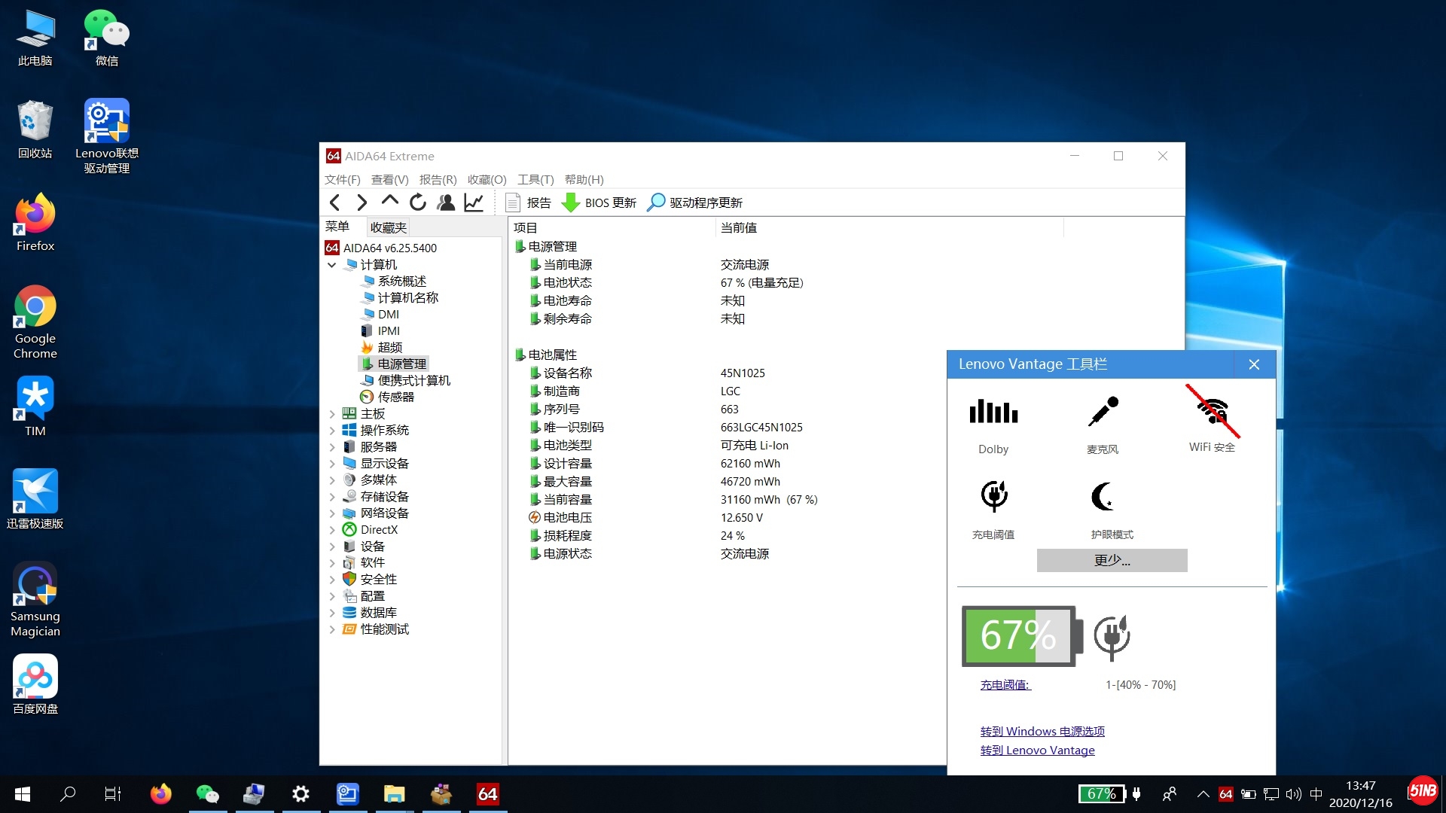Collapse the 计算机 tree node
This screenshot has width=1446, height=813.
click(331, 265)
